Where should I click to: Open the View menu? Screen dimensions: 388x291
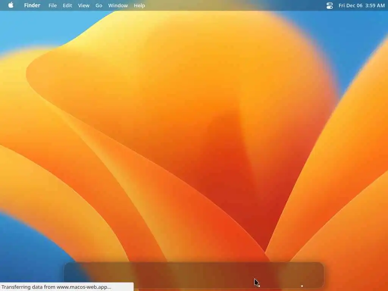84,5
